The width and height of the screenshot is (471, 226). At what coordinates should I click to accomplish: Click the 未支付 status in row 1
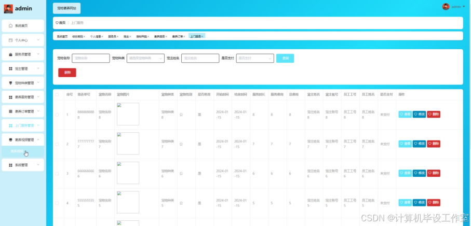tap(385, 115)
